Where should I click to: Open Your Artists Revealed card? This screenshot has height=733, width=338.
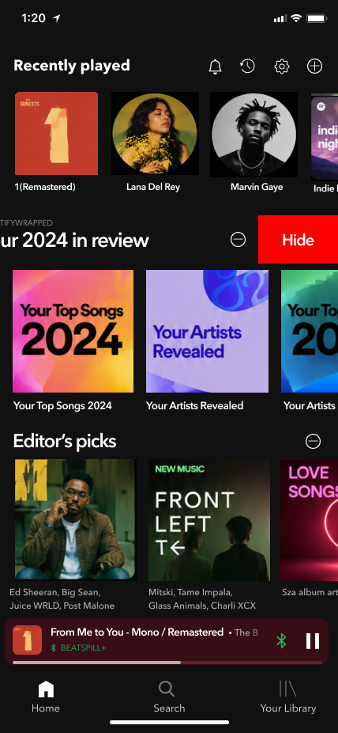click(207, 331)
